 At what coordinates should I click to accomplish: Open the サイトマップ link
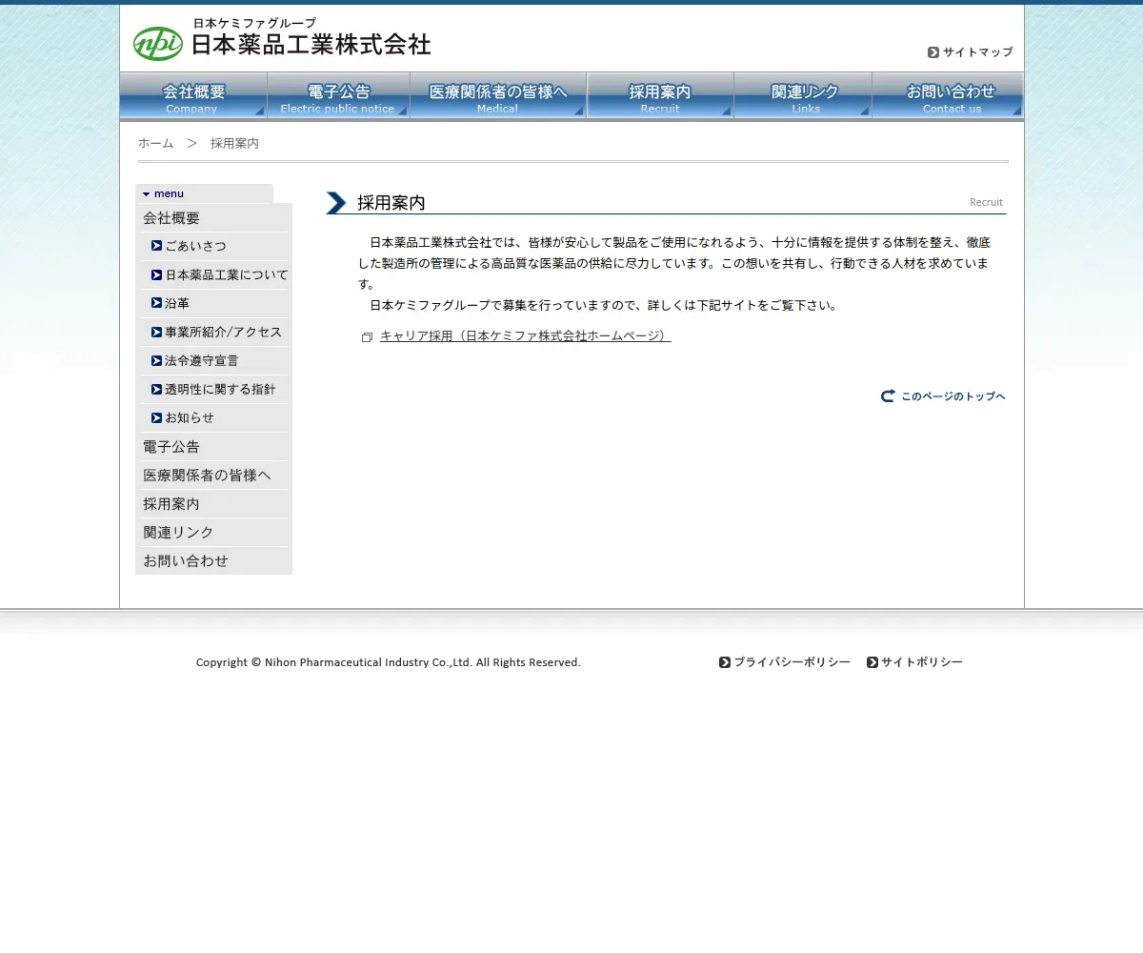coord(977,52)
